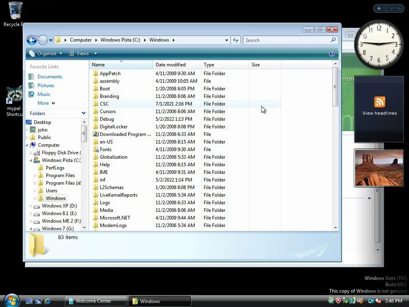Expand Program Files tree node
This screenshot has height=307, width=409.
(x=35, y=175)
